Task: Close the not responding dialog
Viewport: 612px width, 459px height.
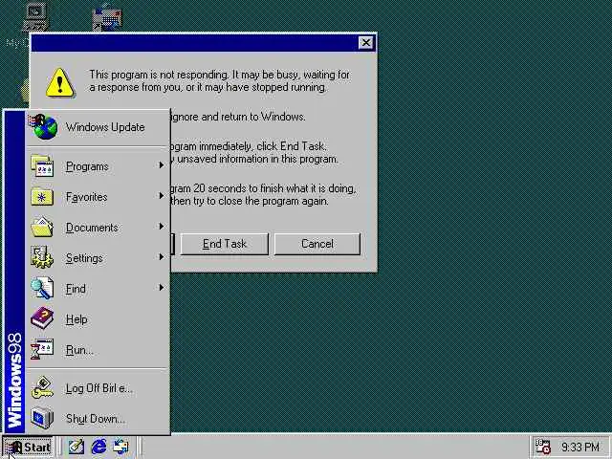Action: (365, 42)
